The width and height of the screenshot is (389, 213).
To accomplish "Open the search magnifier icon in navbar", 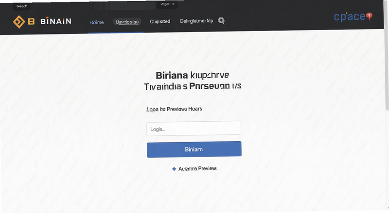I will pos(221,21).
